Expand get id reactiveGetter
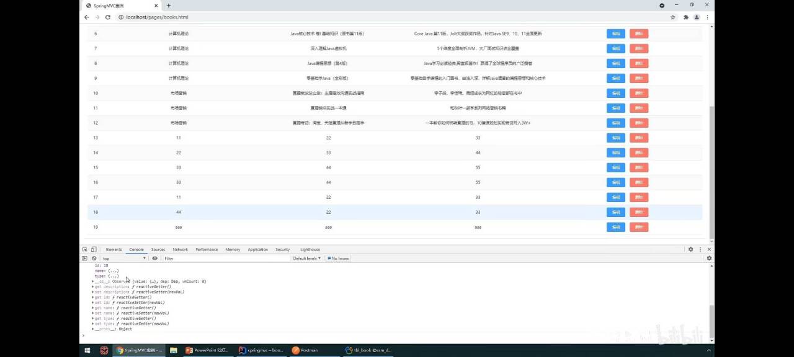This screenshot has width=794, height=357. tap(93, 297)
